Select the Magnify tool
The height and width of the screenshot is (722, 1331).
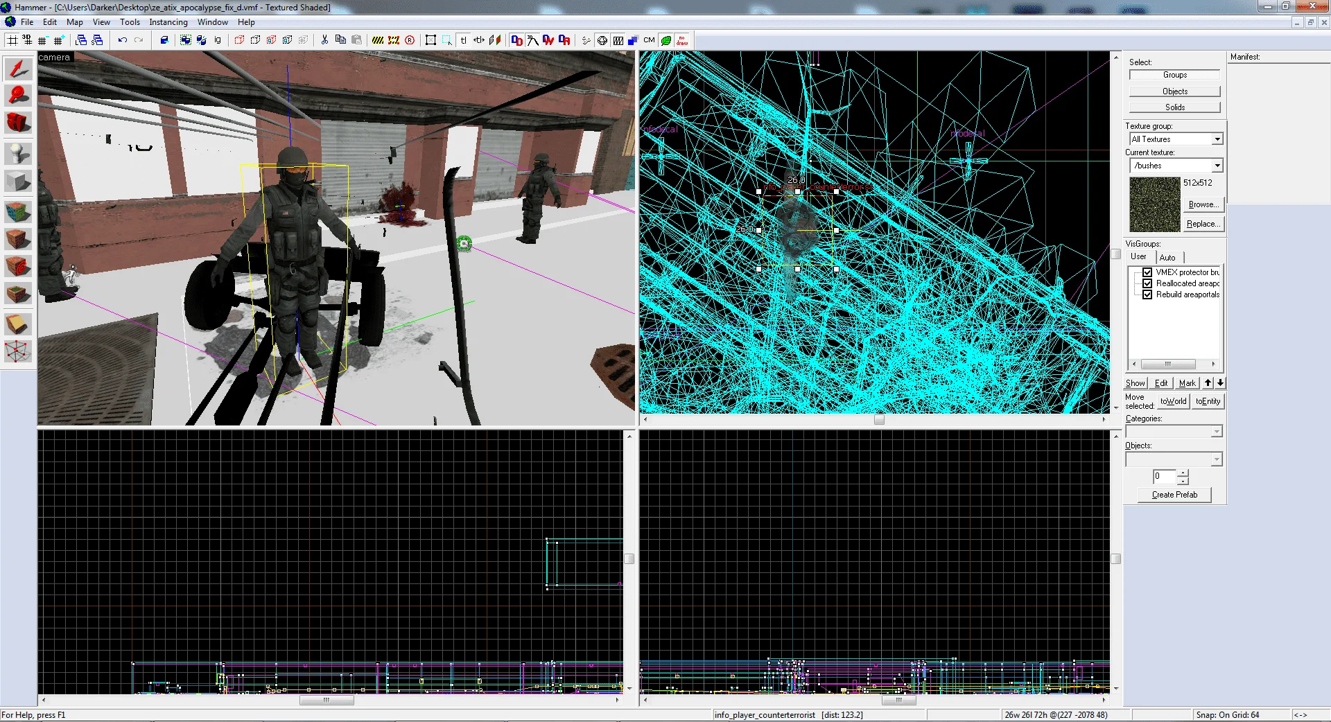(18, 95)
